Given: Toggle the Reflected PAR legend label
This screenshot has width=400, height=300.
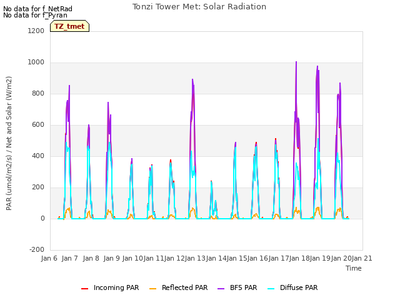Looking at the screenshot, I should [x=185, y=287].
